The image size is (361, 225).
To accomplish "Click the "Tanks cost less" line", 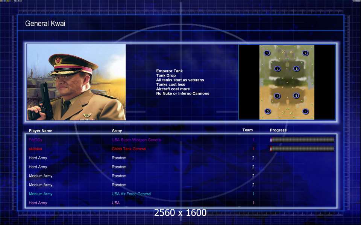I will point(171,84).
